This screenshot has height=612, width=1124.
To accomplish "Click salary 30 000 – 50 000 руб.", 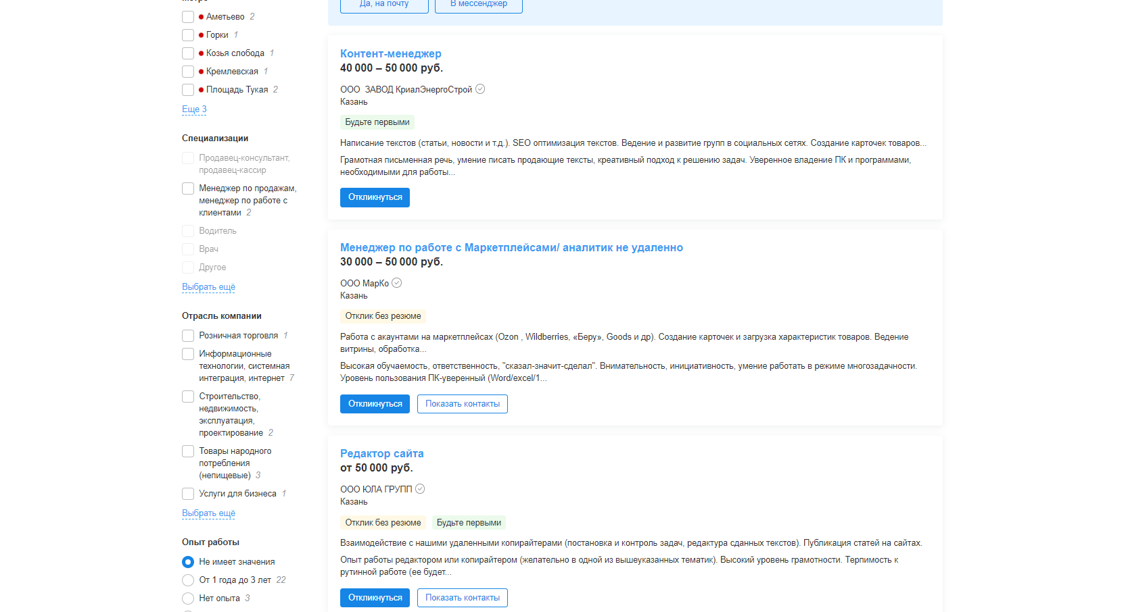I will tap(392, 261).
